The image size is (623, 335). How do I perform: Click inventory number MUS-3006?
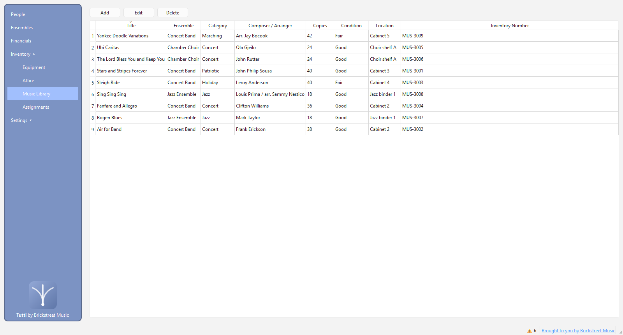510,59
